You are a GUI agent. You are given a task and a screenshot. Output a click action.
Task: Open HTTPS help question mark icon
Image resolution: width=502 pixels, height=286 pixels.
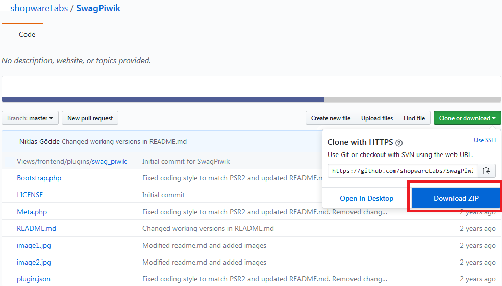399,143
